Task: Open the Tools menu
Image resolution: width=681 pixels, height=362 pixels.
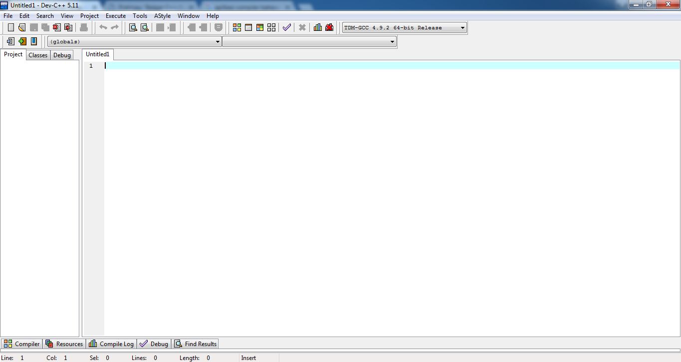Action: (x=140, y=16)
